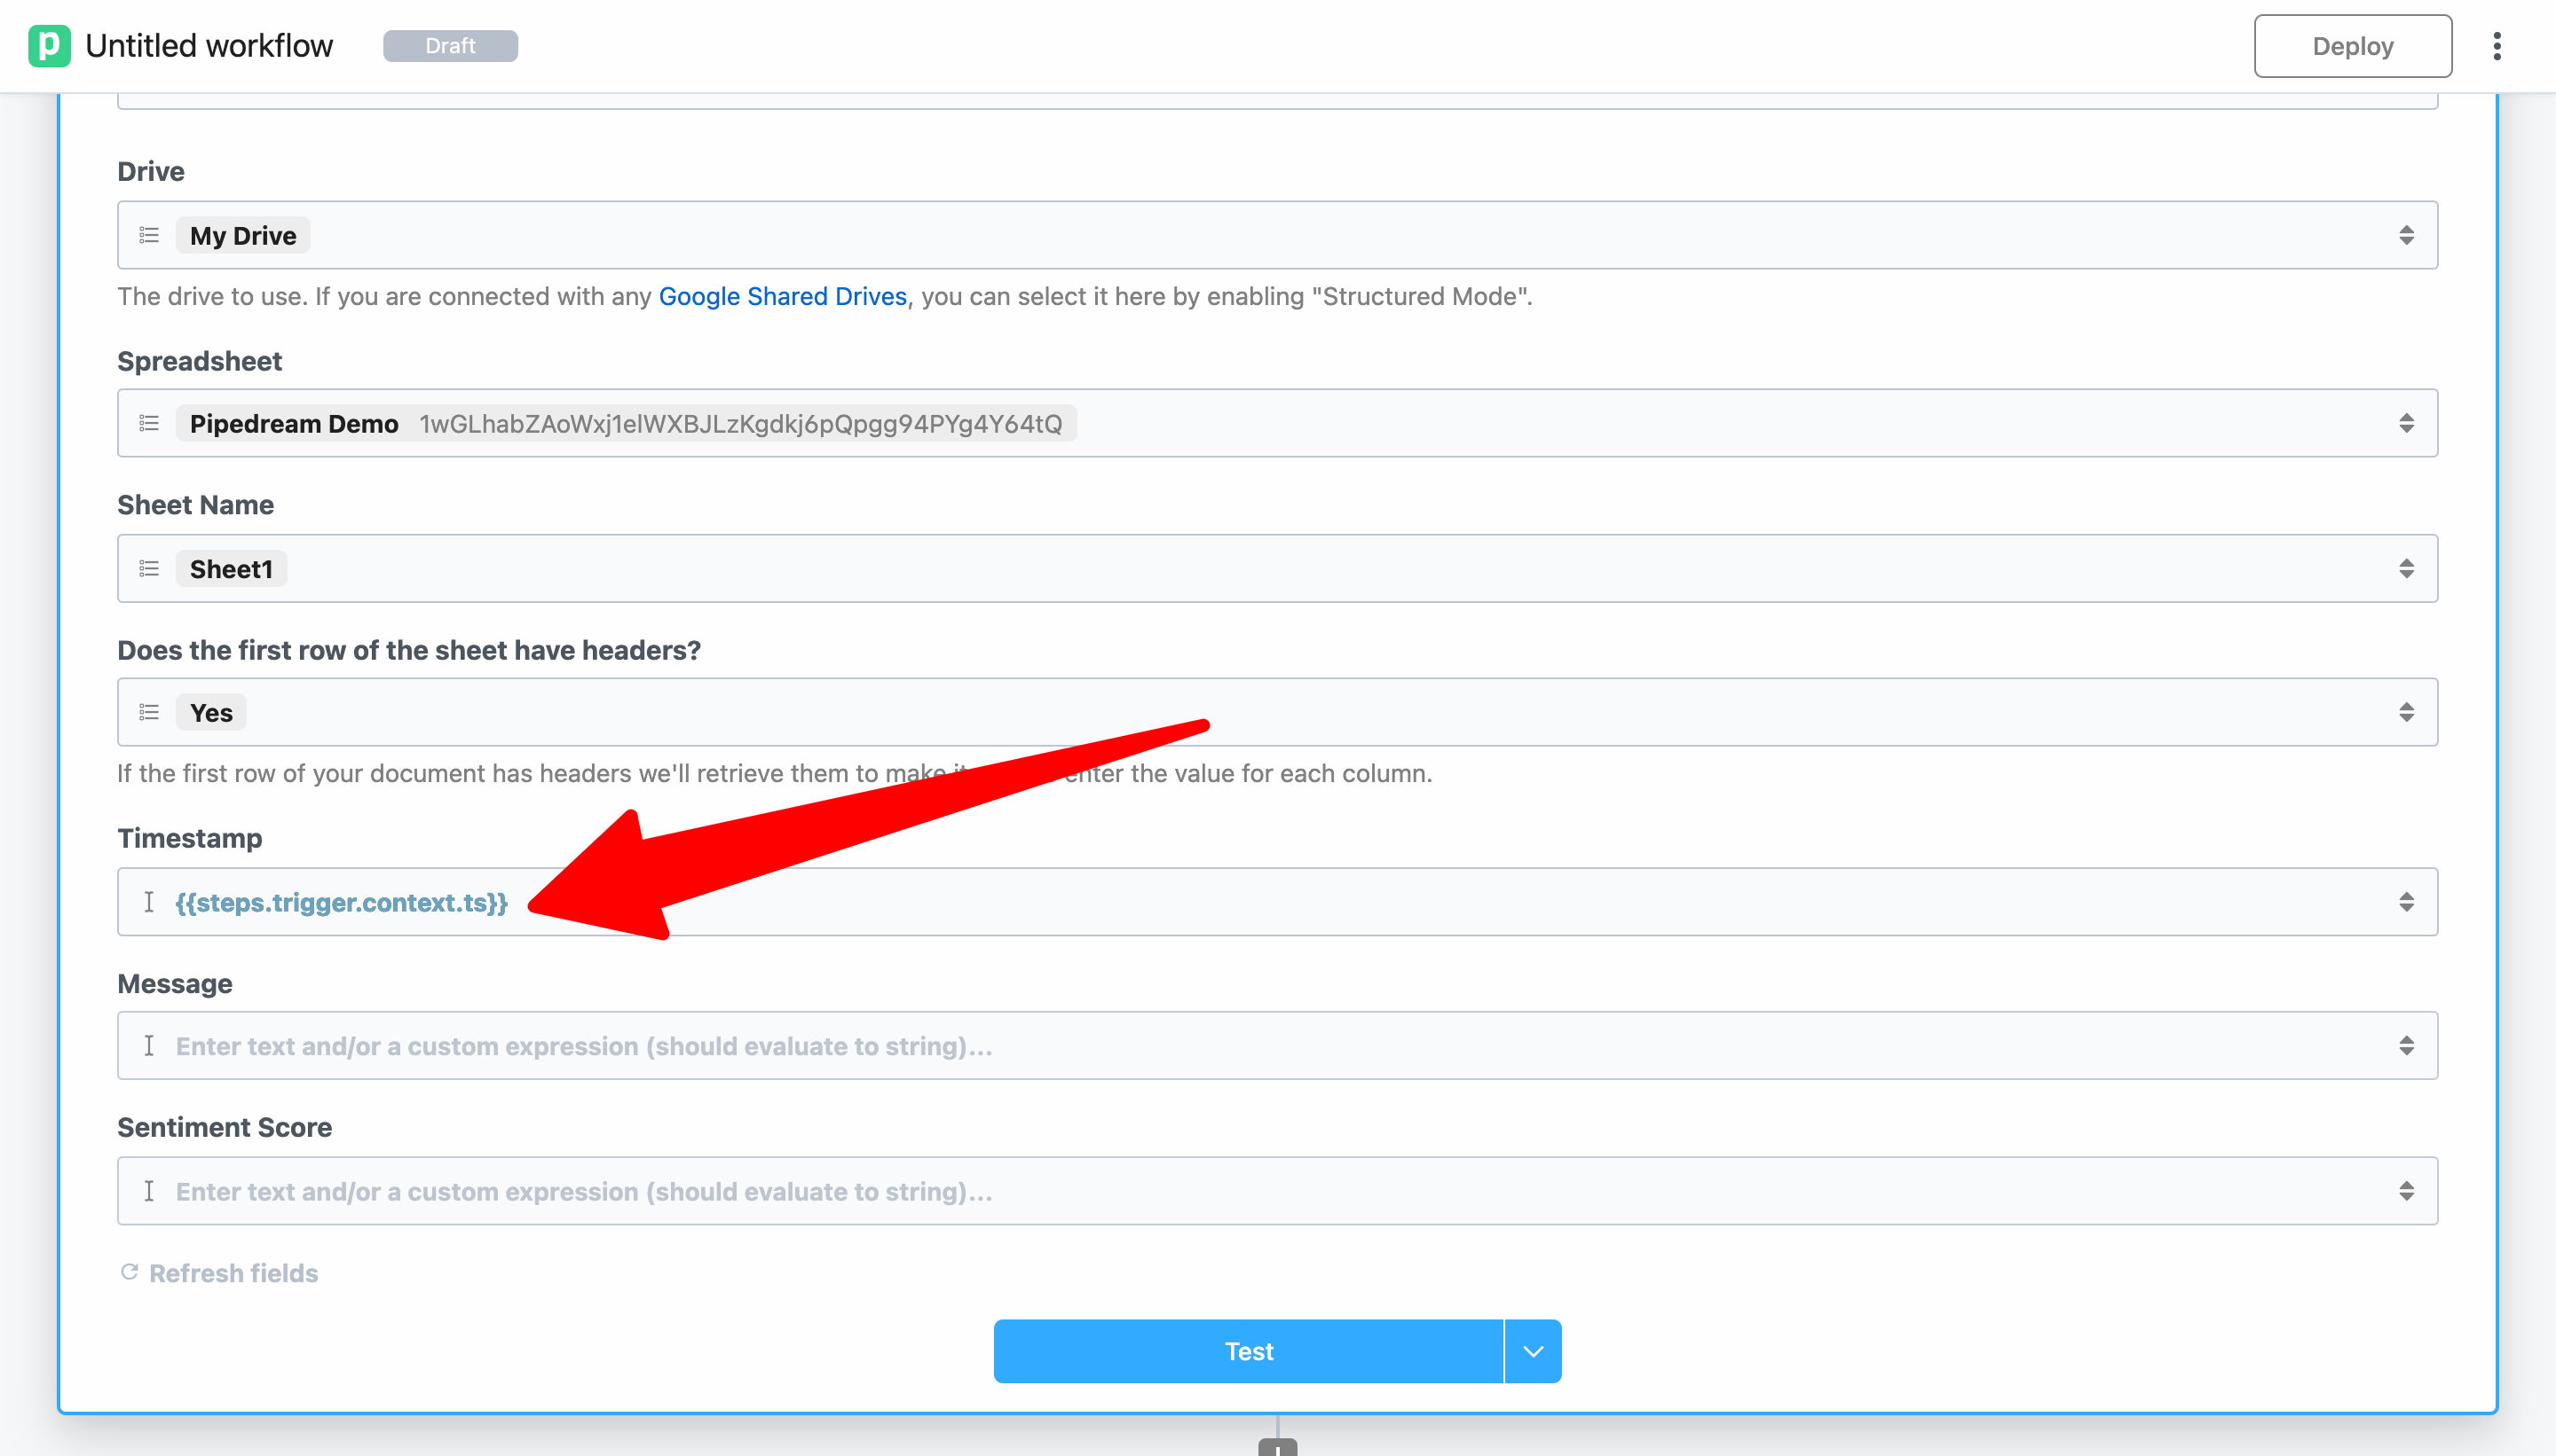Expand the Spreadsheet dropdown arrows
The width and height of the screenshot is (2556, 1456).
coord(2406,423)
